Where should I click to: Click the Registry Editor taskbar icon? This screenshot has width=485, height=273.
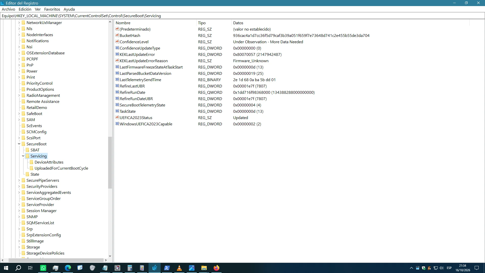tap(154, 268)
